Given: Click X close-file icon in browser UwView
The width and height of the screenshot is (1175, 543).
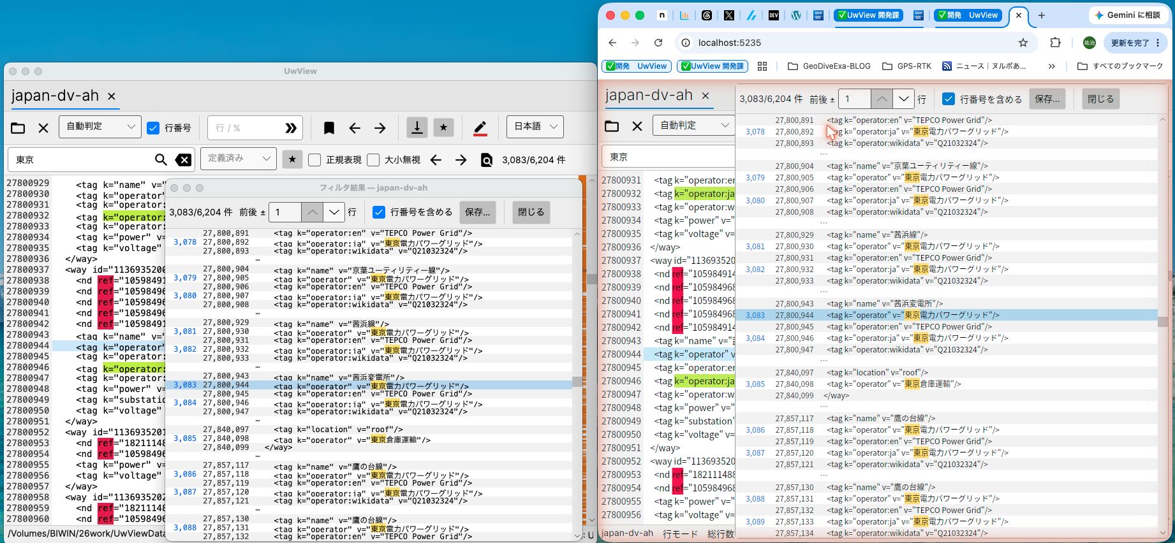Looking at the screenshot, I should tap(637, 126).
